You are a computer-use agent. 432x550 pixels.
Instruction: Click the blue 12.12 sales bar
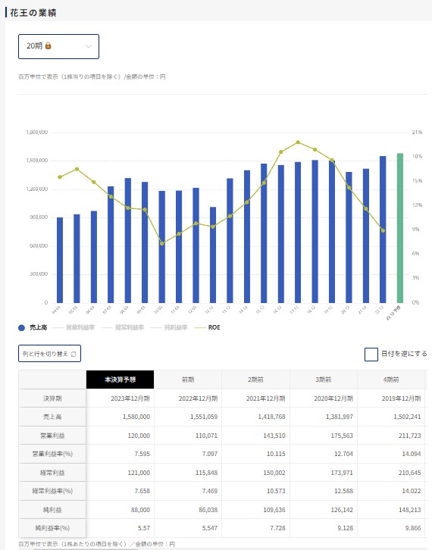coord(213,255)
